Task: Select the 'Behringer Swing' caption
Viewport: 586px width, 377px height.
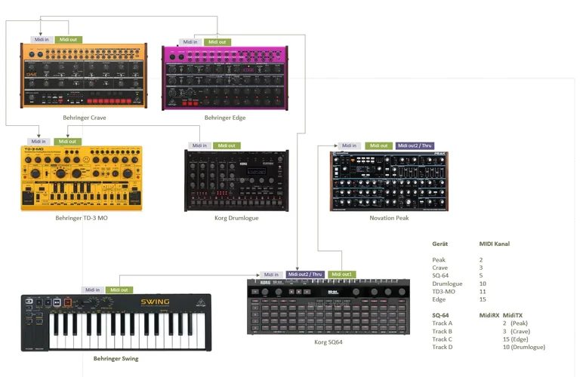Action: (116, 358)
